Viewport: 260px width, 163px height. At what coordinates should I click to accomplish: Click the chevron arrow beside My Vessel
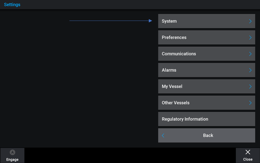250,87
